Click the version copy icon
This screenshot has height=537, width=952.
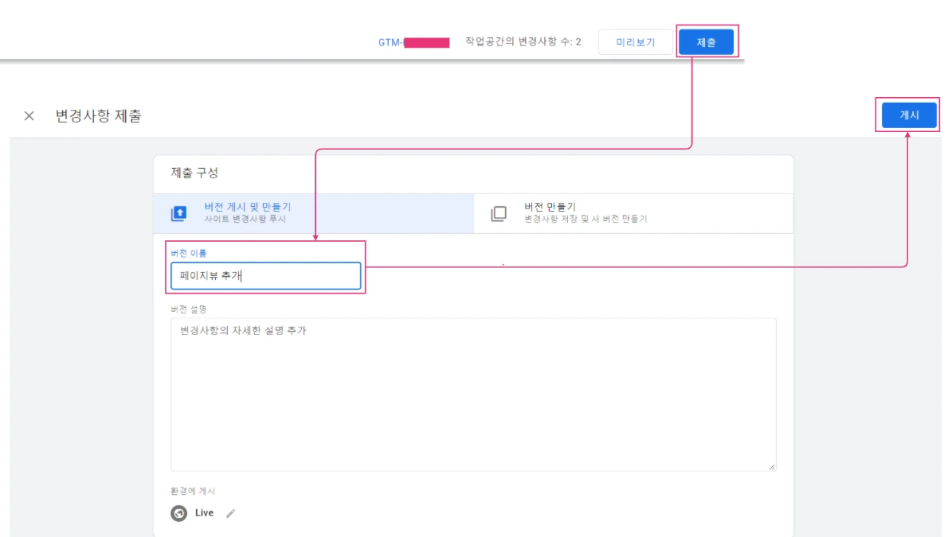pos(499,213)
